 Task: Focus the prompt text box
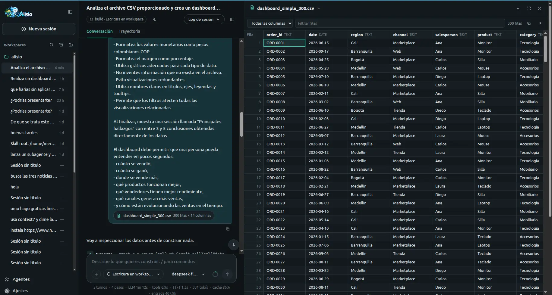coord(161,262)
